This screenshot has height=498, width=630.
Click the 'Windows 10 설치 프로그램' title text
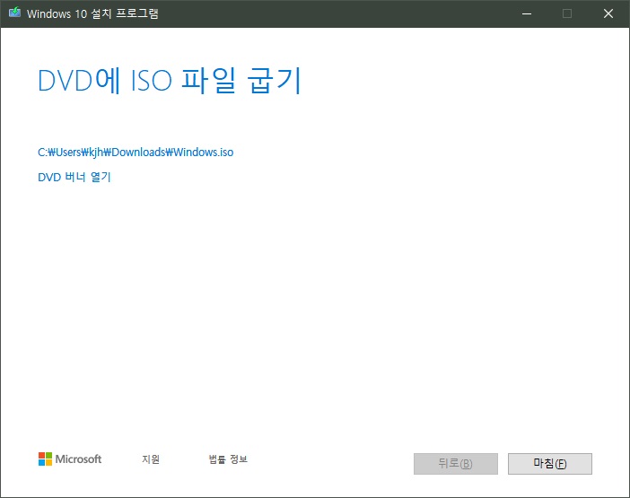click(92, 13)
